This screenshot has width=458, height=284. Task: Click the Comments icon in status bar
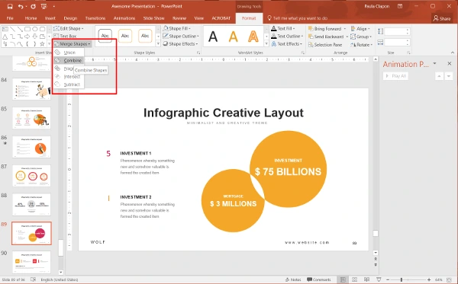318,279
